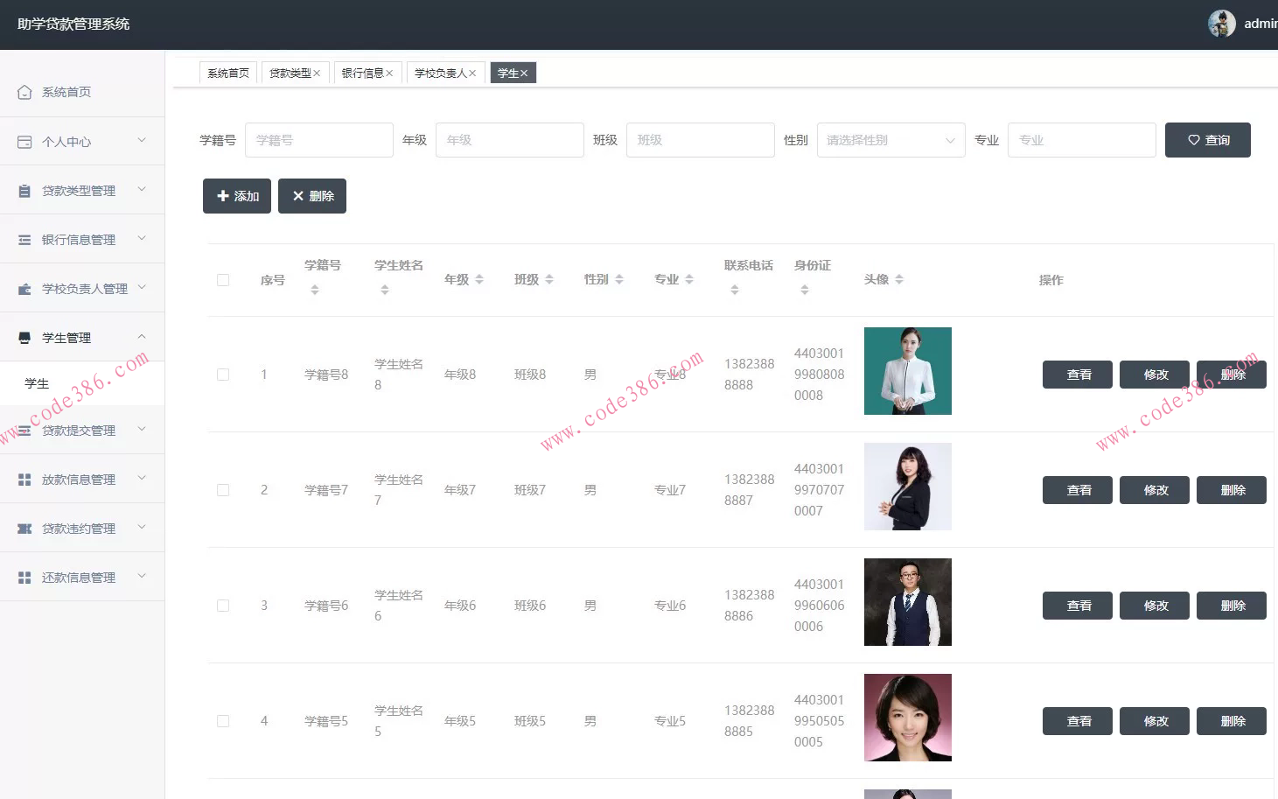Open the 性别 selection dropdown

click(890, 140)
